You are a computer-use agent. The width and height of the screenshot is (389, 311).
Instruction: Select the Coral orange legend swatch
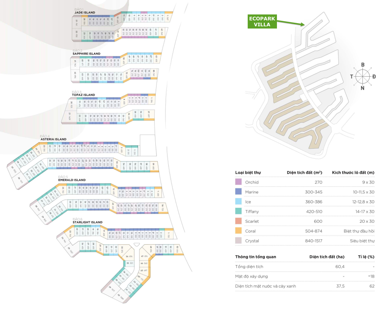pos(239,231)
